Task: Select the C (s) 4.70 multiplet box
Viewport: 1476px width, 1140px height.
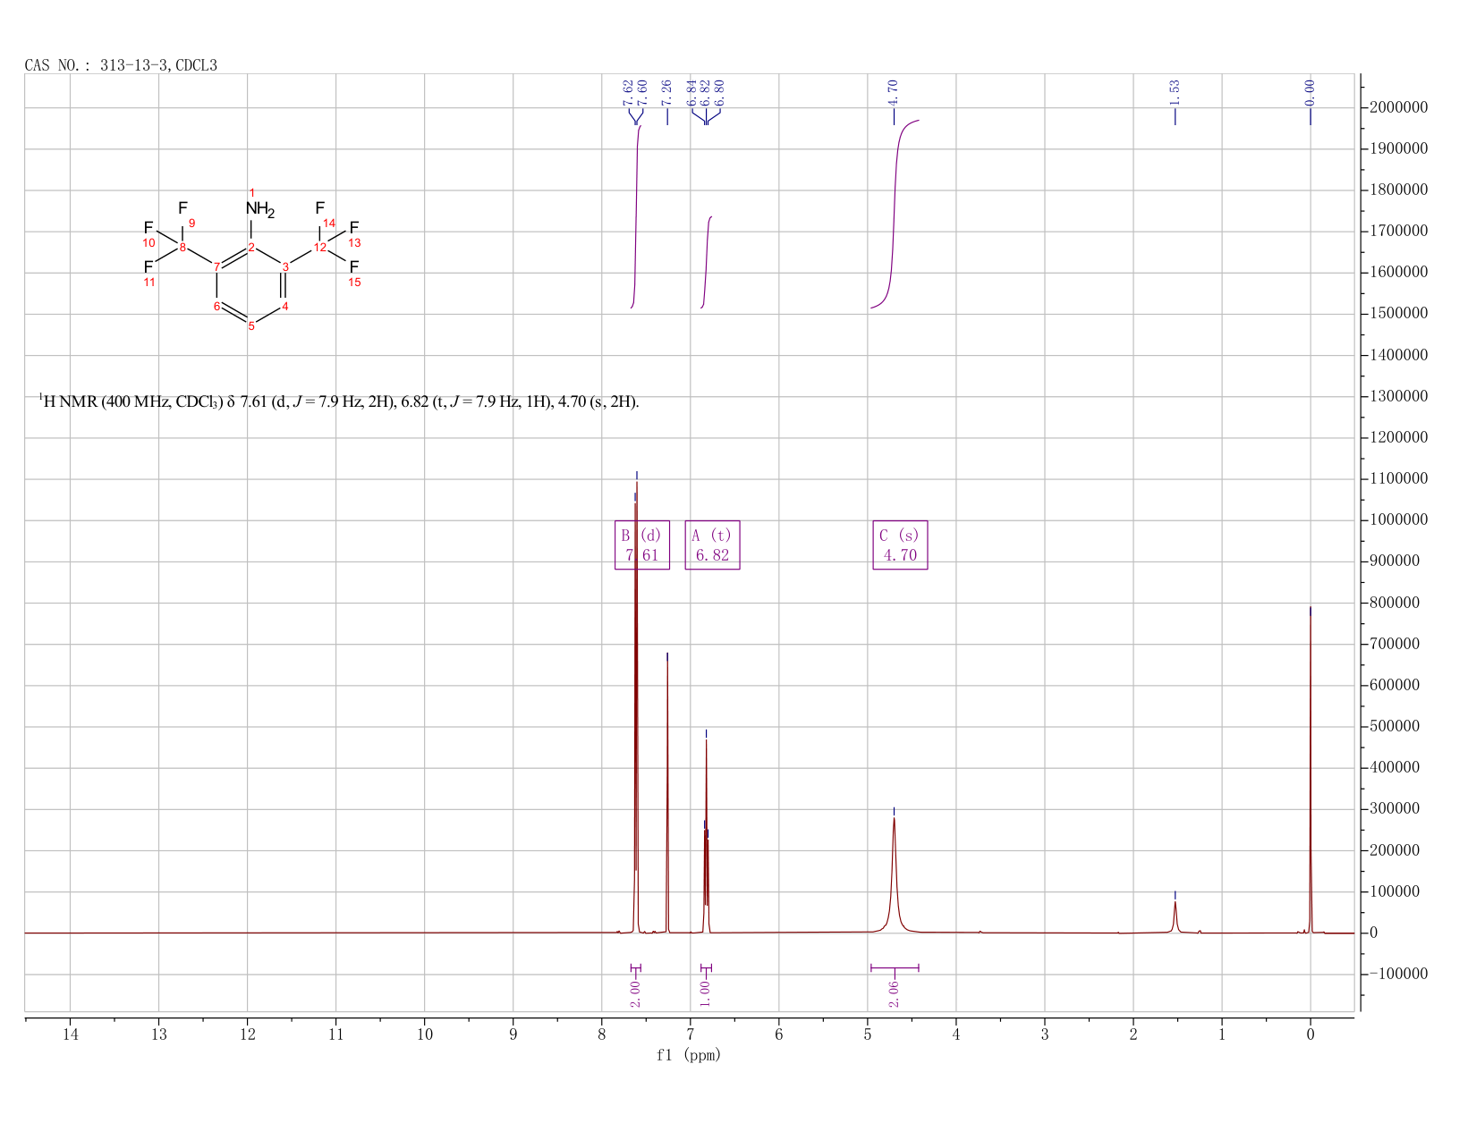Action: (x=900, y=545)
